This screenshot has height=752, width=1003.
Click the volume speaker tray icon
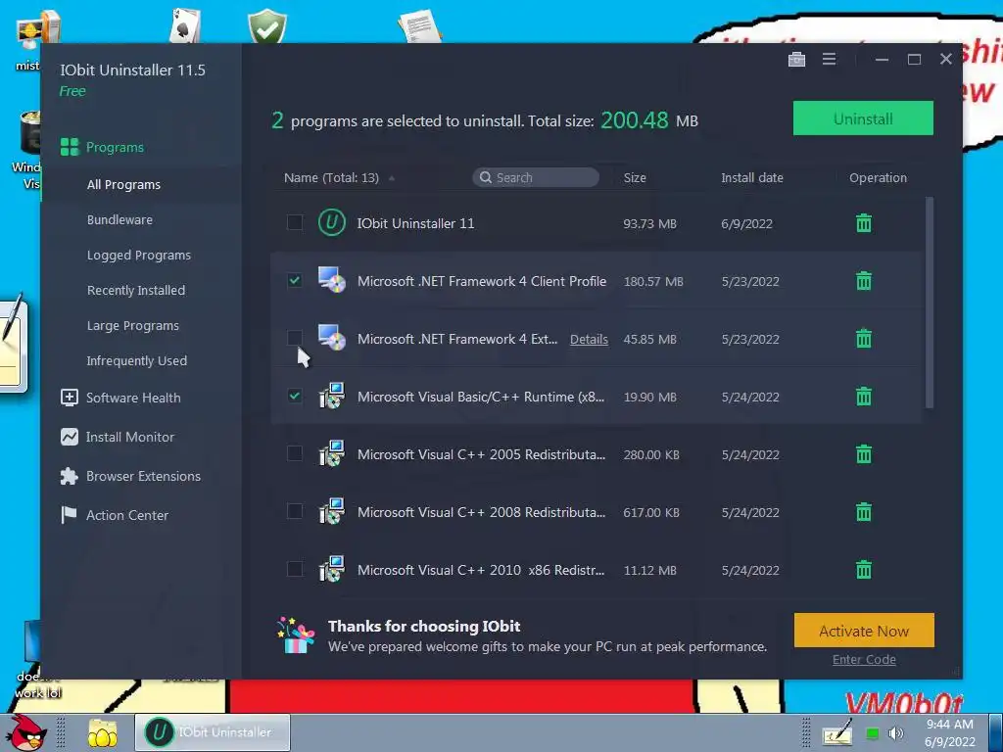pos(896,732)
